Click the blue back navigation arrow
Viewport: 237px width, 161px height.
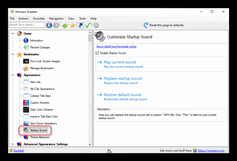click(x=49, y=25)
